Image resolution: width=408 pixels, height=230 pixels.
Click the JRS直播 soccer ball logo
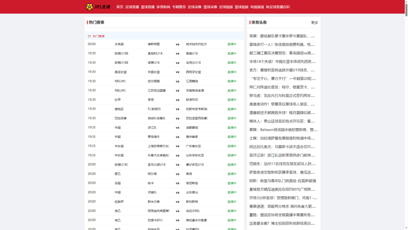tap(98, 7)
